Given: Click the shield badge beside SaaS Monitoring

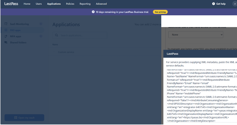Looking at the screenshot, I should pos(41,24).
